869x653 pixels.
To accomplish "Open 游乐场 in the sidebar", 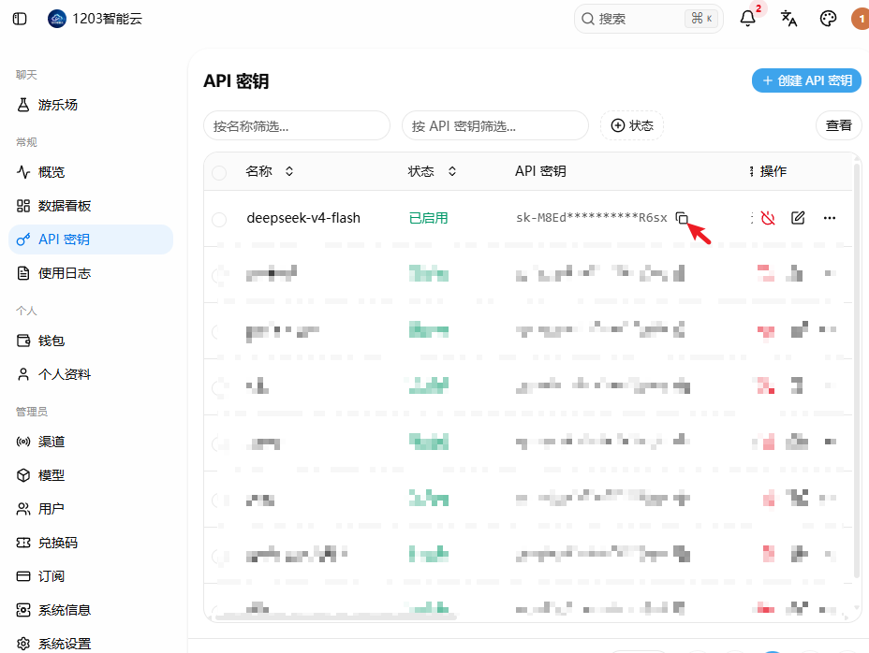I will click(91, 105).
